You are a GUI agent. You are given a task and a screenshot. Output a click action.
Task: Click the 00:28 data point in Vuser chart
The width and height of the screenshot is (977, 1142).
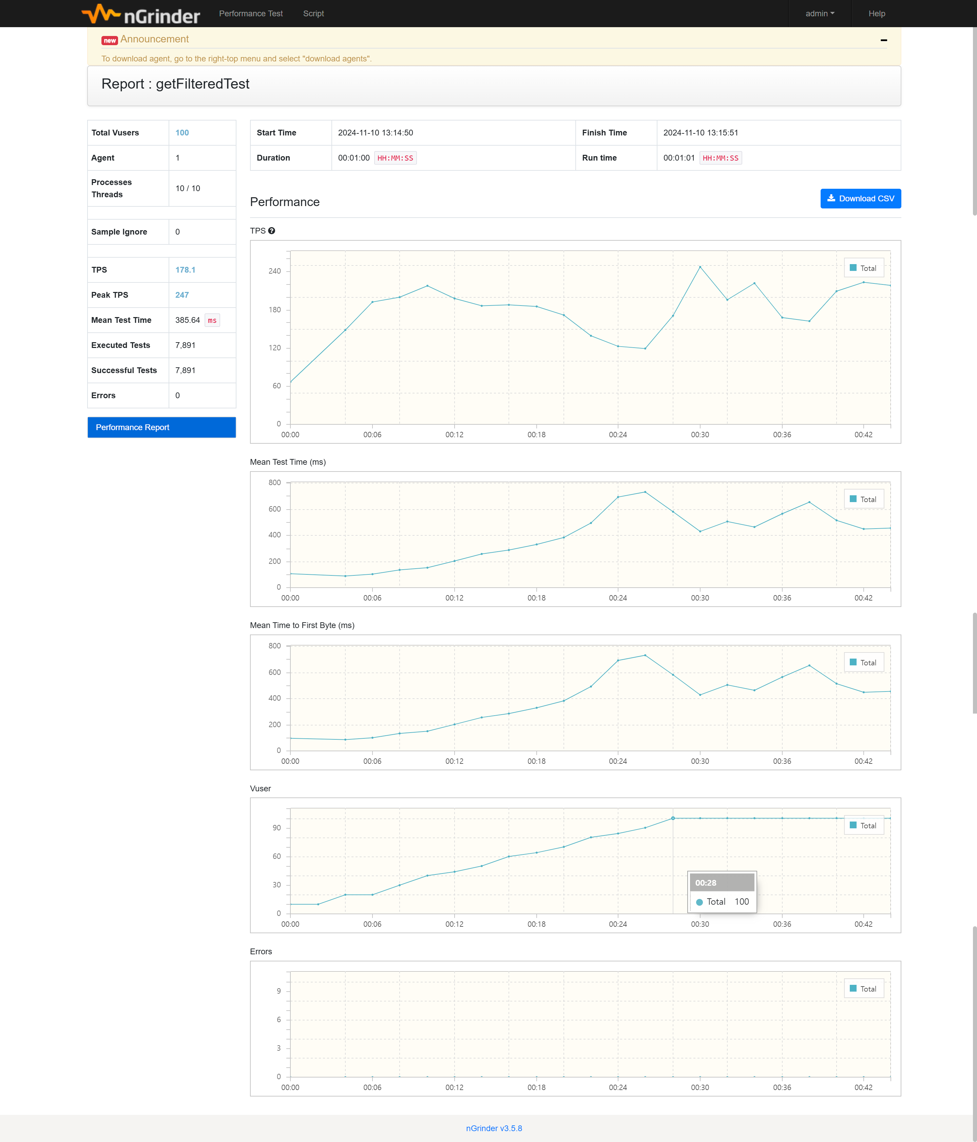[672, 818]
